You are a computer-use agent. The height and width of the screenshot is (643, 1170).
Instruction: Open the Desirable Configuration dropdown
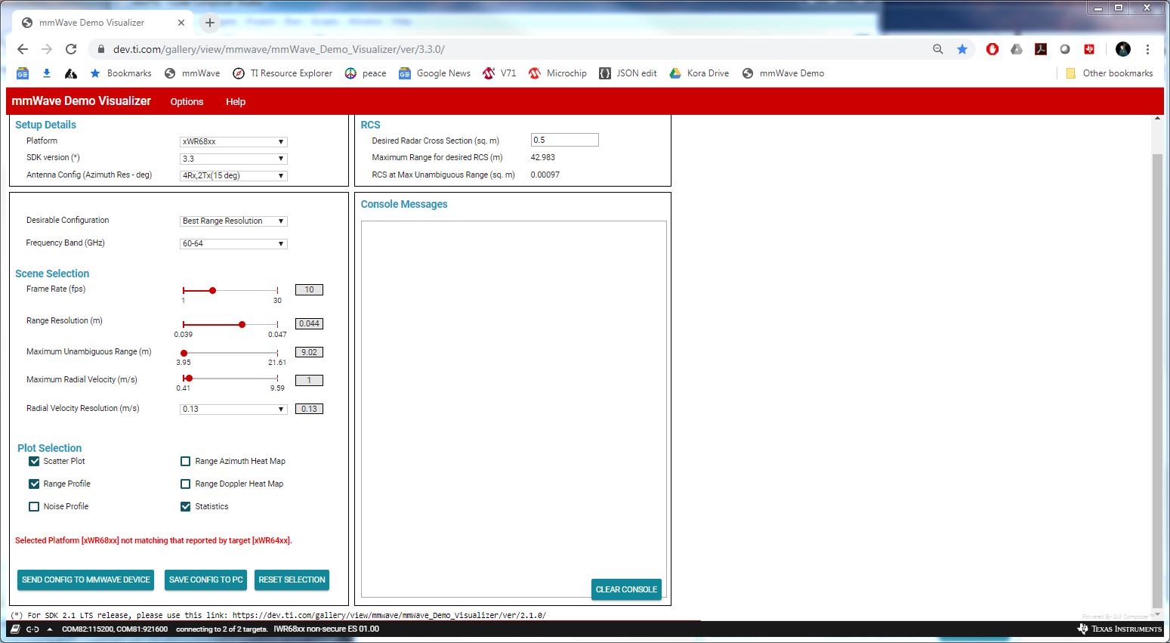233,221
